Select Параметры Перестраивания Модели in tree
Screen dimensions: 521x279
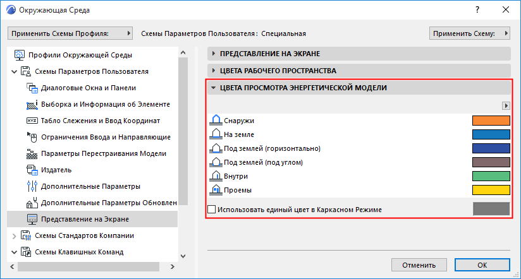pos(103,153)
